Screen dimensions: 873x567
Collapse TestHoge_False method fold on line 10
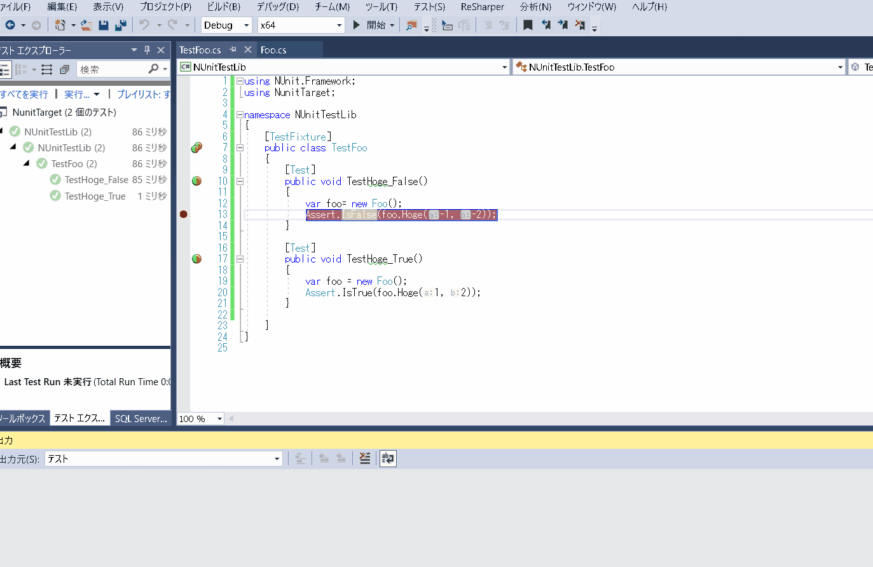point(240,181)
